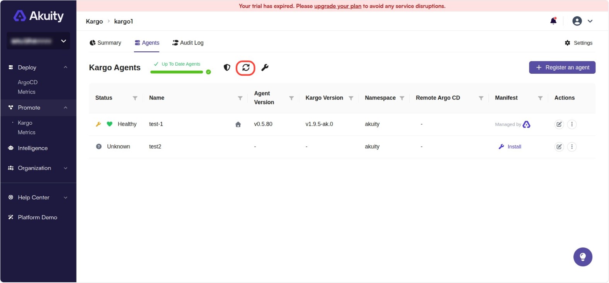609x283 pixels.
Task: Expand the account dropdown chevron
Action: tap(590, 21)
